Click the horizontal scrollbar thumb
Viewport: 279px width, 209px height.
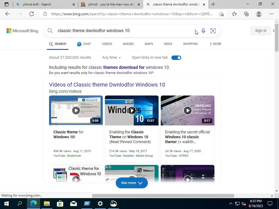(163, 195)
